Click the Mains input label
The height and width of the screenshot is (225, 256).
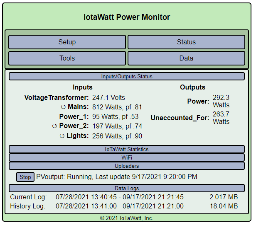(78, 107)
